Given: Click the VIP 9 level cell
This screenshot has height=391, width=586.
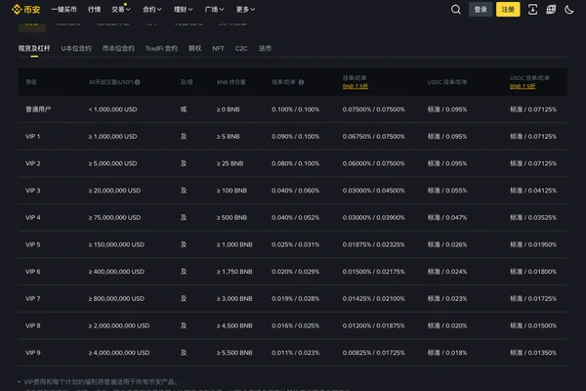Looking at the screenshot, I should 33,353.
